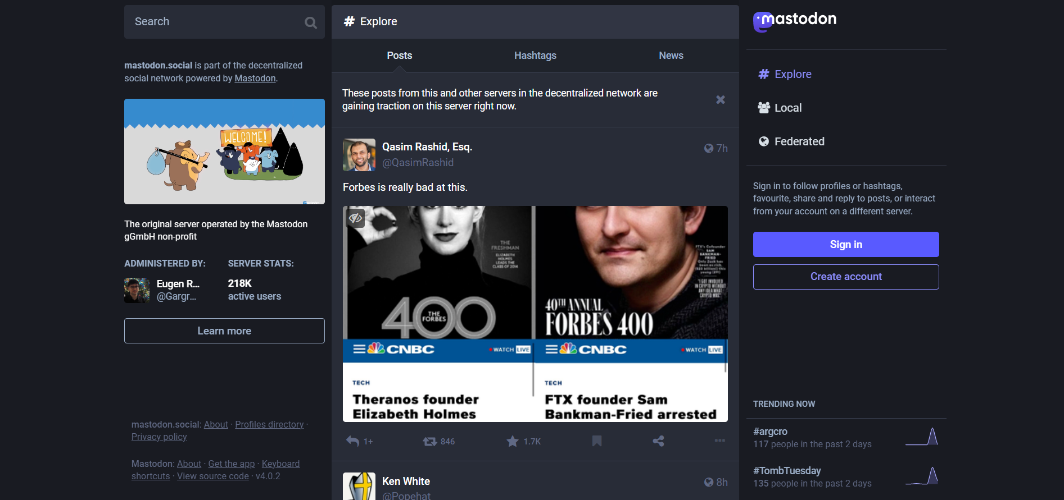Switch to the Posts tab
Image resolution: width=1064 pixels, height=500 pixels.
399,56
